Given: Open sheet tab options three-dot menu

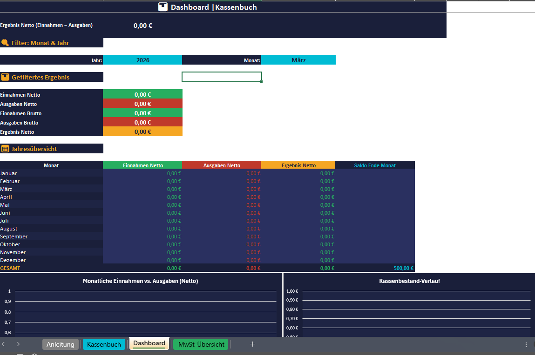Looking at the screenshot, I should (x=526, y=344).
